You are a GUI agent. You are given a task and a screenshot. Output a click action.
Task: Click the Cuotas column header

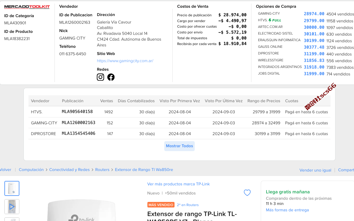click(292, 101)
